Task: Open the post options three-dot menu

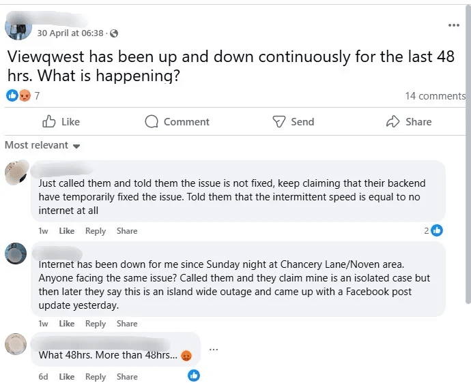Action: click(454, 25)
